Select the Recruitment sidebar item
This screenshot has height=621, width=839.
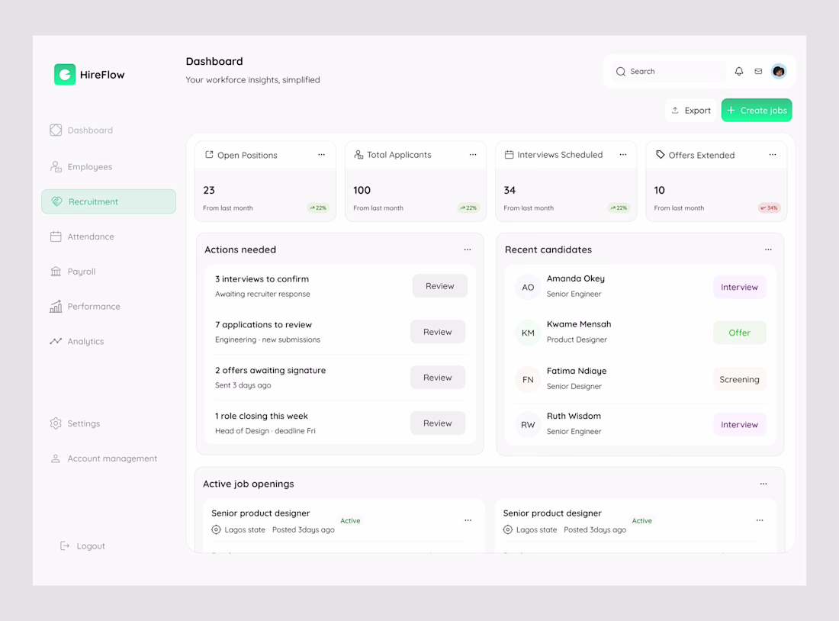point(108,201)
